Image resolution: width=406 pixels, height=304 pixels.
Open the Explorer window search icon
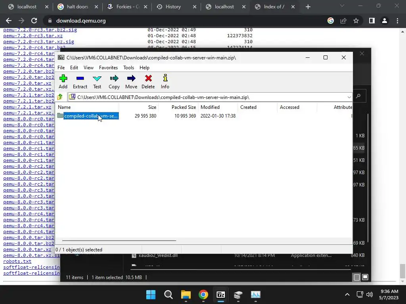pos(358,96)
